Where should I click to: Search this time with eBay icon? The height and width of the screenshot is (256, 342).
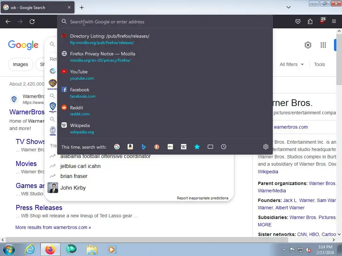(x=170, y=147)
